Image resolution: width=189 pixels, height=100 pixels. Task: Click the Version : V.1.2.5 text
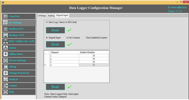(x=175, y=11)
